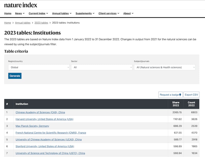Click the Request a badge button

170,95
